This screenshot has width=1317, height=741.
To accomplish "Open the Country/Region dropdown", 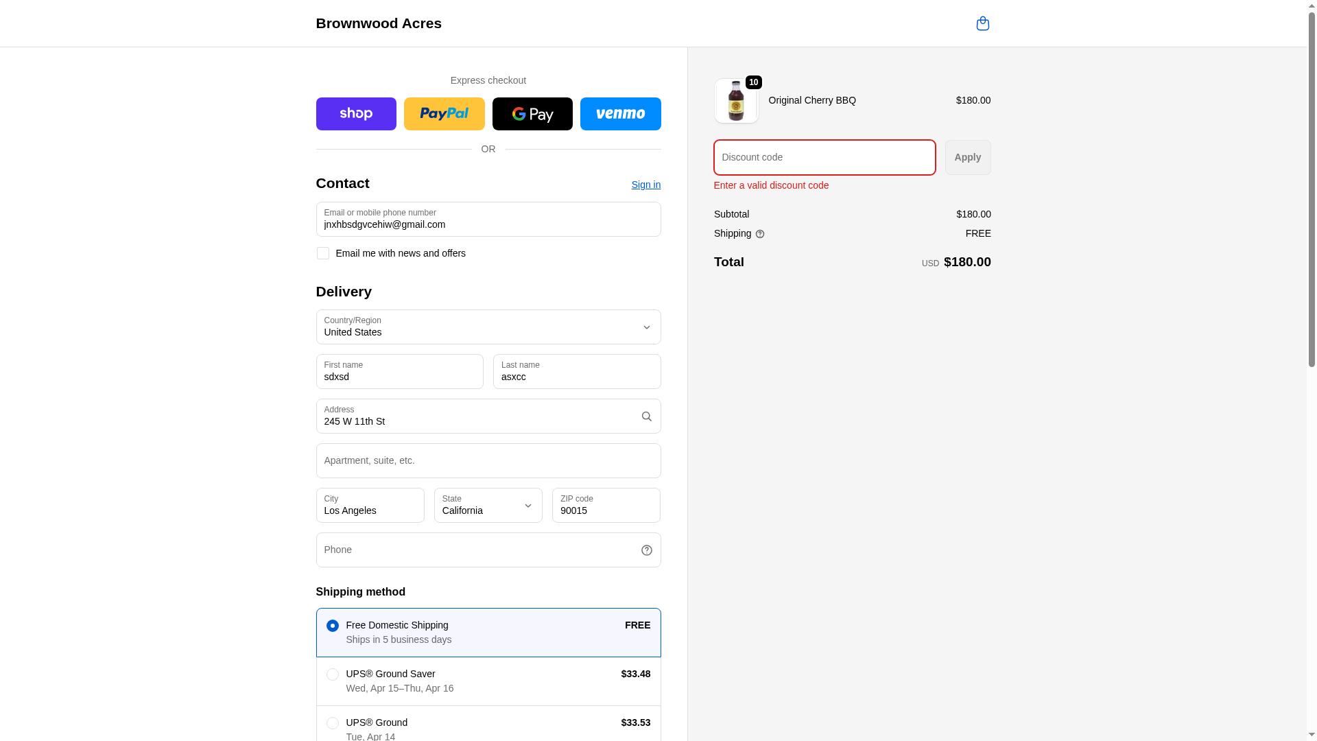I will tap(488, 327).
